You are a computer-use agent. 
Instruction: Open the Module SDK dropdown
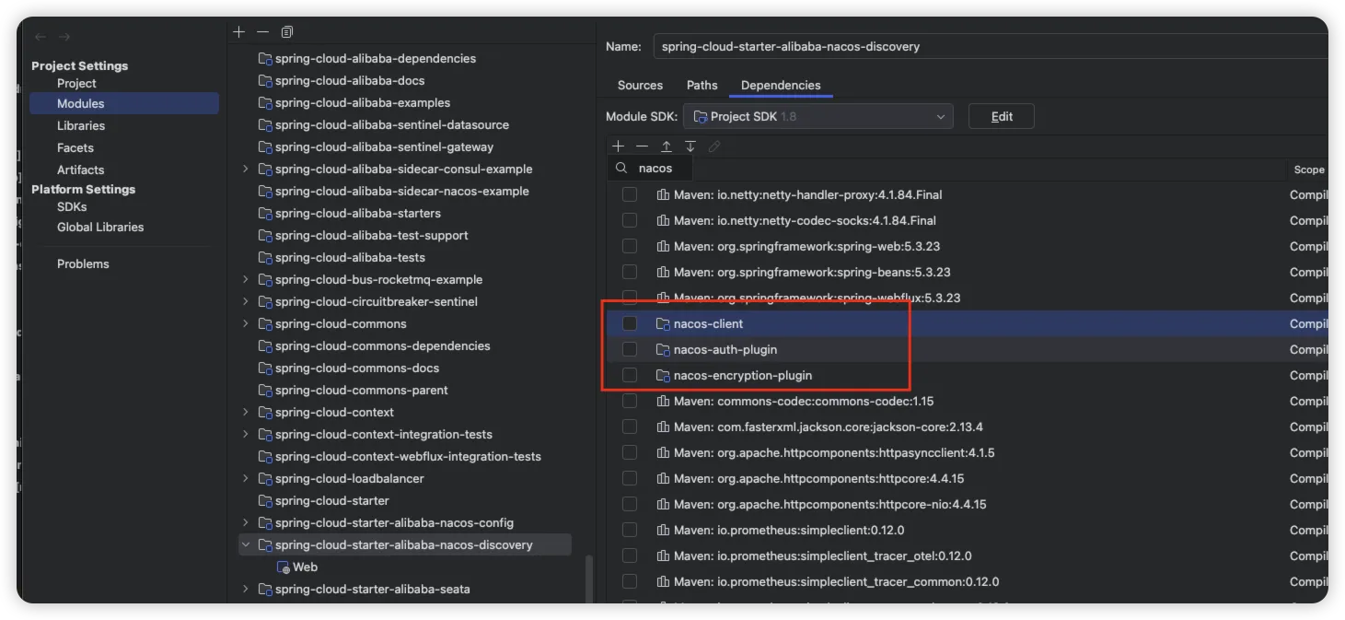[x=817, y=117]
